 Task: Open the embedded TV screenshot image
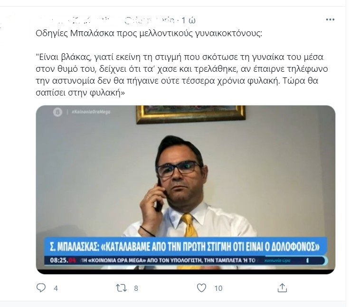click(x=186, y=190)
